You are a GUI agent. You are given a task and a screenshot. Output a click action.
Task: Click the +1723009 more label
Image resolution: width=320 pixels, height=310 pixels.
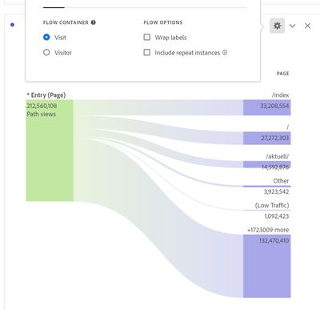point(268,230)
